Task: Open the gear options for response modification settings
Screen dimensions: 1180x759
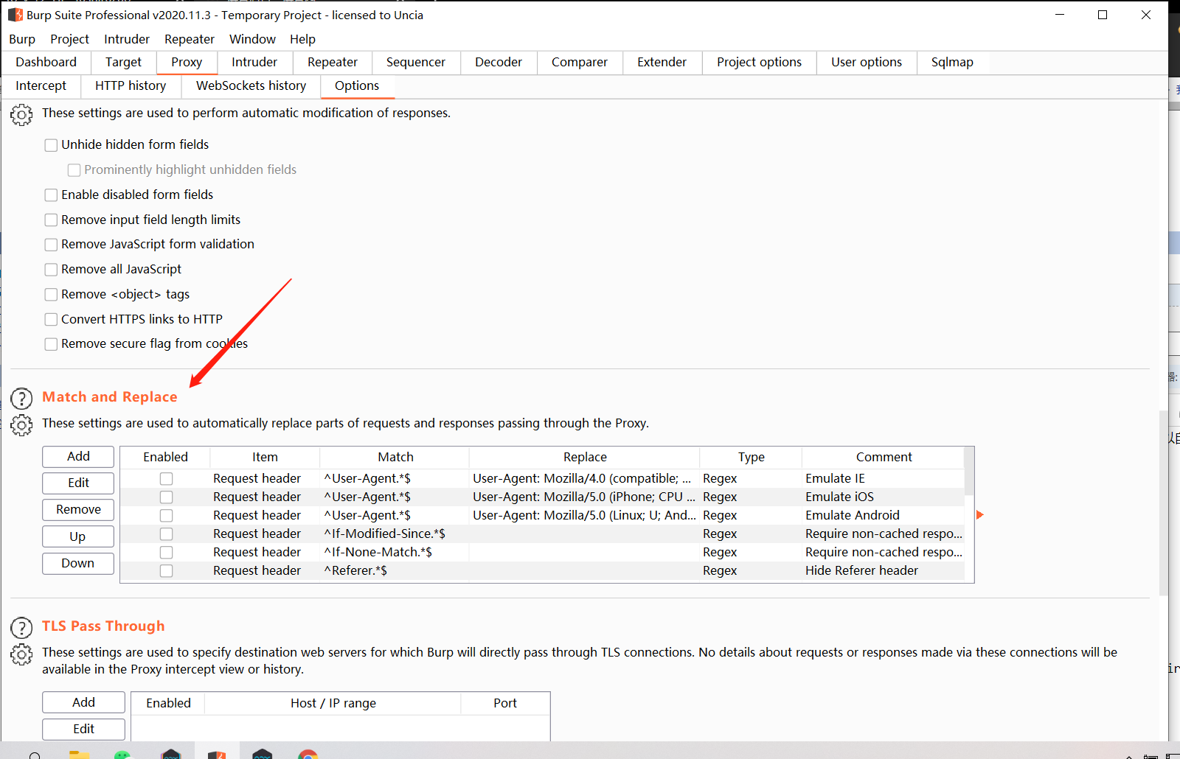Action: [x=21, y=115]
